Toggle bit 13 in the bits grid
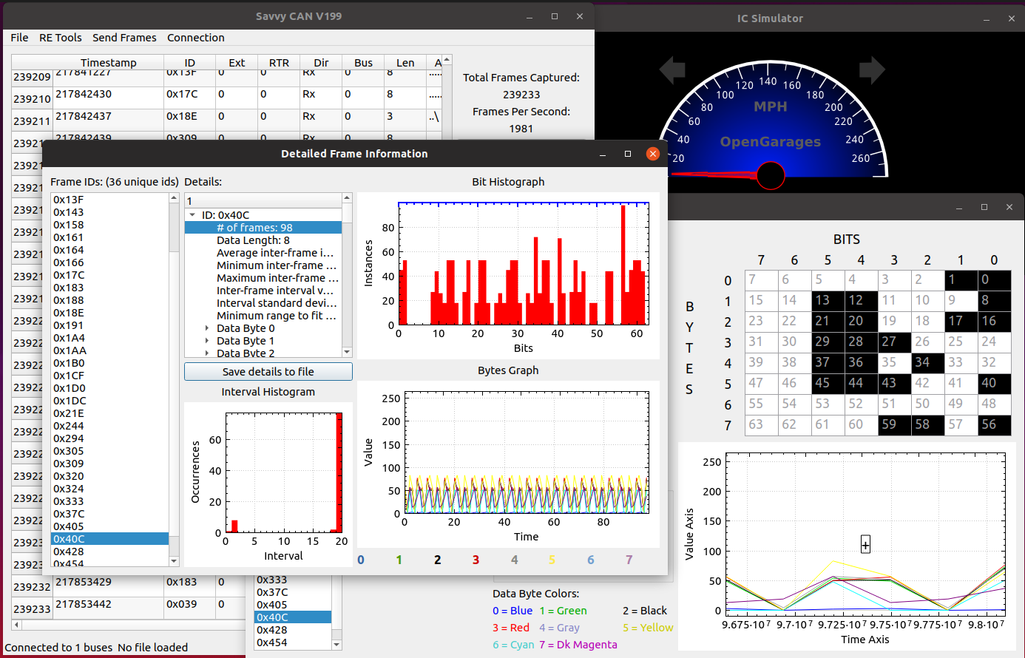Image resolution: width=1025 pixels, height=658 pixels. click(x=828, y=300)
